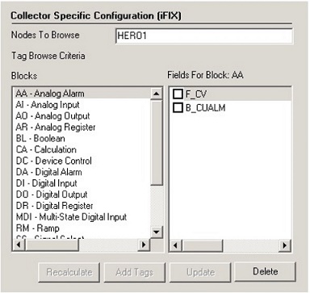Select AI - Analog Input block
This screenshot has height=293, width=310.
click(48, 105)
